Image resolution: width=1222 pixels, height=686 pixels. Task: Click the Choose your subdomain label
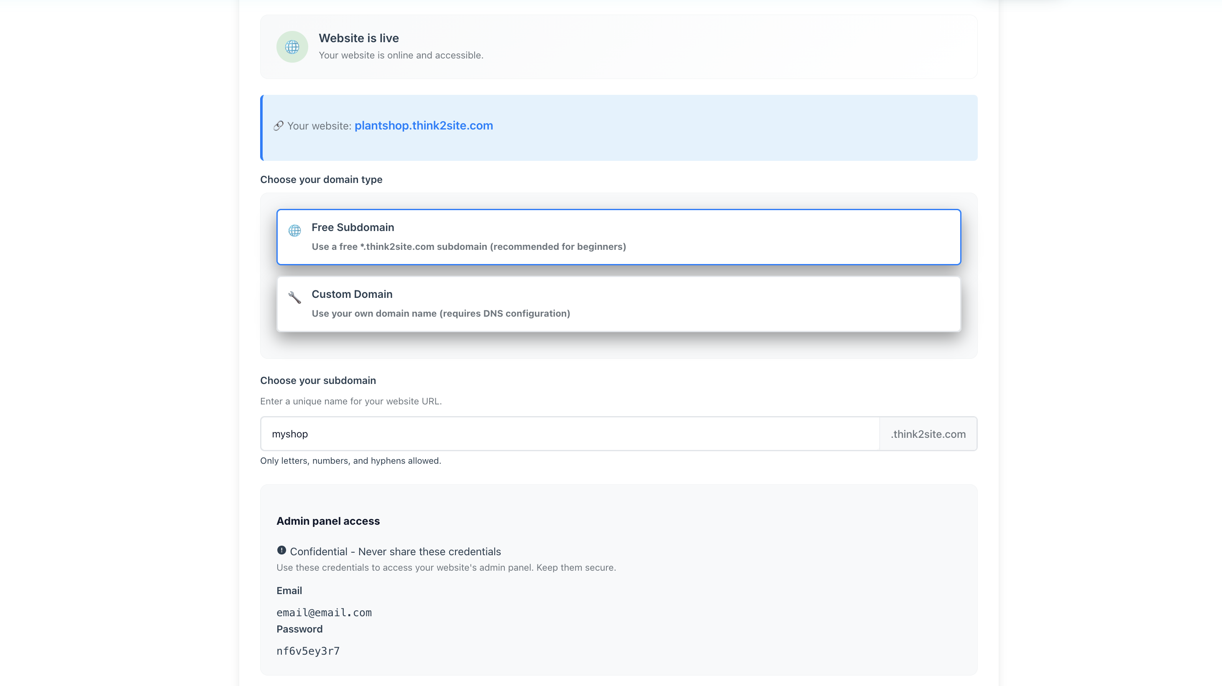click(x=318, y=381)
